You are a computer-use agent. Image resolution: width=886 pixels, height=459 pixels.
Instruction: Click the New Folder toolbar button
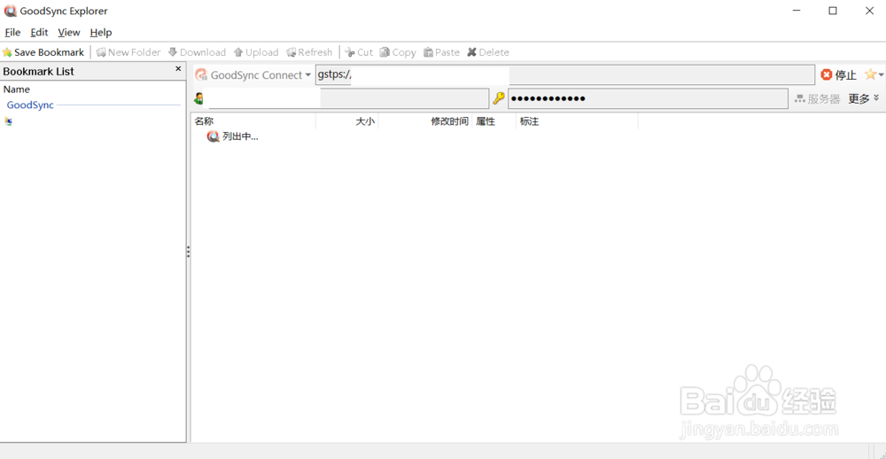point(128,52)
